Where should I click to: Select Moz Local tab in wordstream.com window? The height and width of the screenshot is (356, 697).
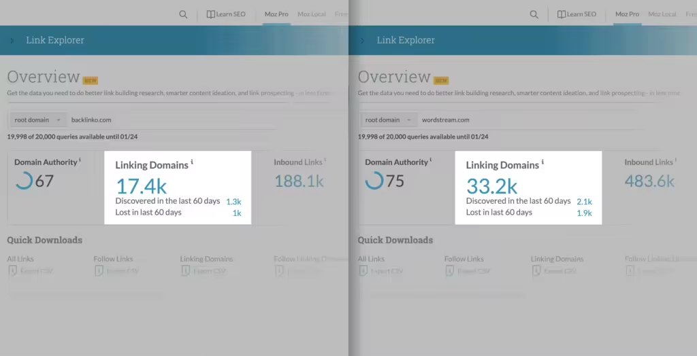(x=662, y=14)
